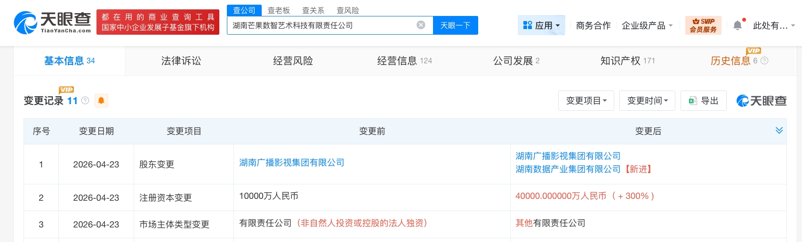Open 湖南数据产业集团有限公司 link
The image size is (802, 242).
coord(568,169)
